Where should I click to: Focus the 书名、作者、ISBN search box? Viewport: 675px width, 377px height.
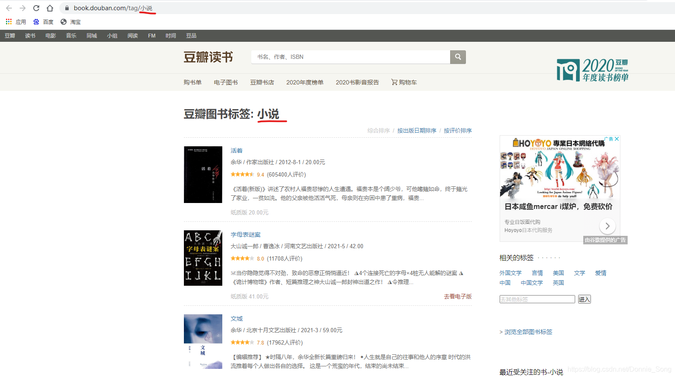pyautogui.click(x=351, y=57)
